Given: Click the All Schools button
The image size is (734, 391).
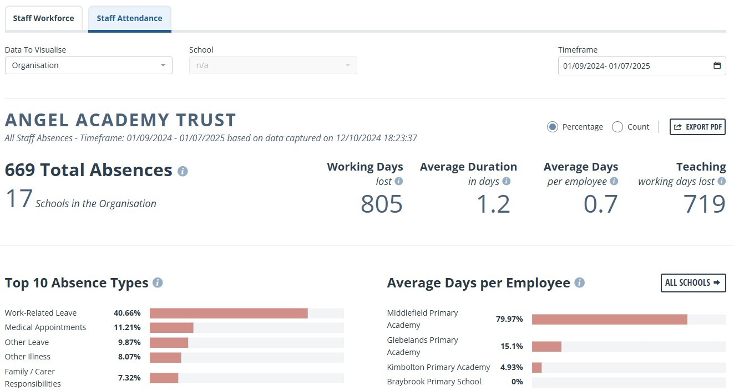Looking at the screenshot, I should pos(693,282).
